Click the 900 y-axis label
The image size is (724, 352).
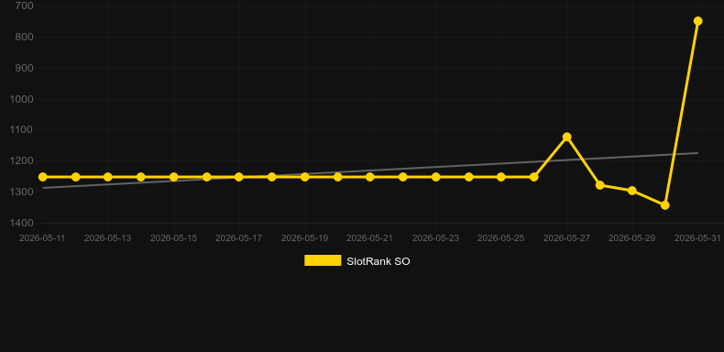point(25,68)
